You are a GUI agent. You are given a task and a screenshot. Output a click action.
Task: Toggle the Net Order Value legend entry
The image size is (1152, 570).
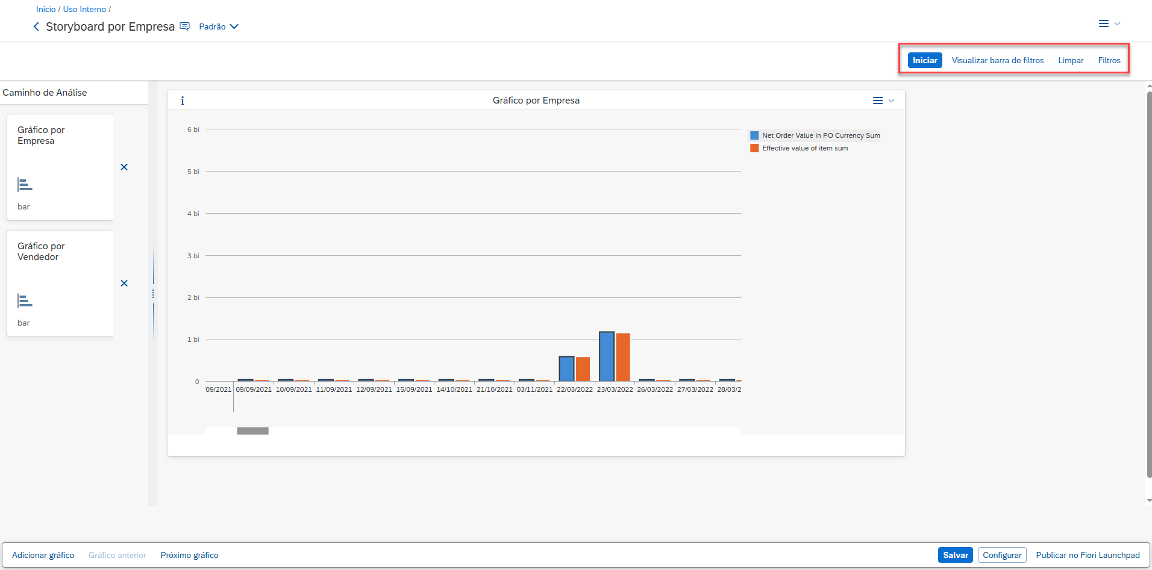click(815, 135)
